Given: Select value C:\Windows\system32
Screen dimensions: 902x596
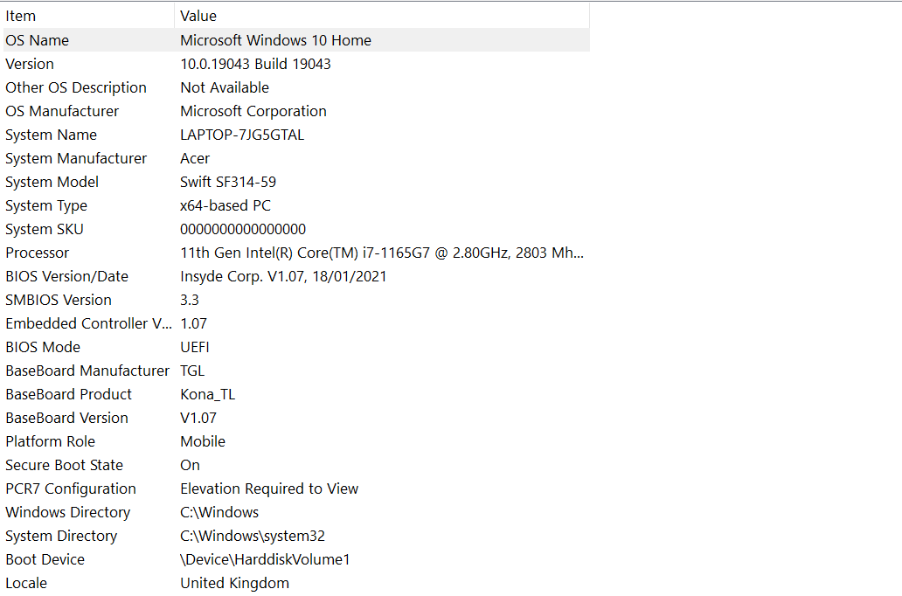Looking at the screenshot, I should (253, 536).
